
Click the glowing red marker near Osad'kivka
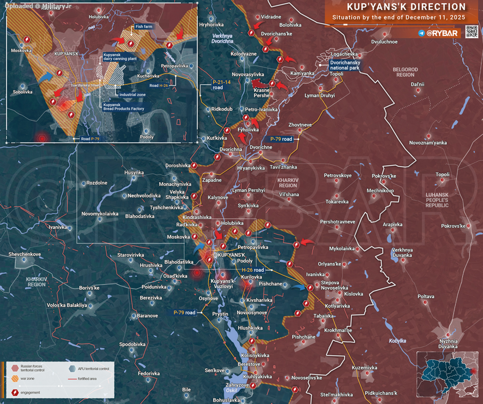196,273
